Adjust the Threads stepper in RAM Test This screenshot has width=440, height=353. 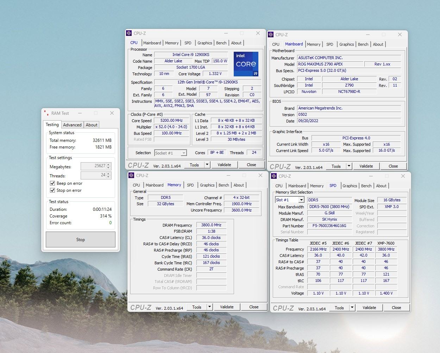pos(108,175)
